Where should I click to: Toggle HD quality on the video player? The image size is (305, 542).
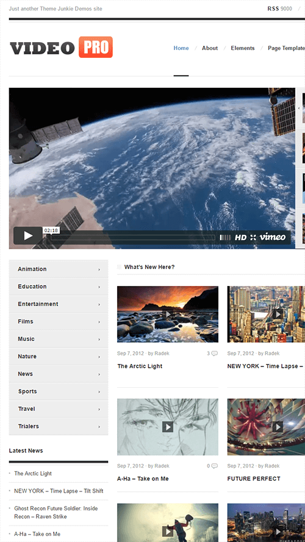point(241,238)
